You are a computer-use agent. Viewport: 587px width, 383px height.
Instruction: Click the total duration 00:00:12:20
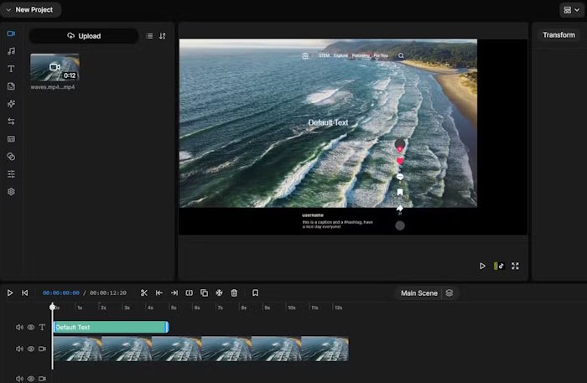pyautogui.click(x=108, y=292)
